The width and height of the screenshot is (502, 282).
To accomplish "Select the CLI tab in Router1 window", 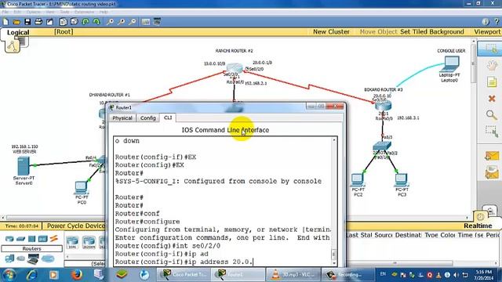I will point(168,117).
